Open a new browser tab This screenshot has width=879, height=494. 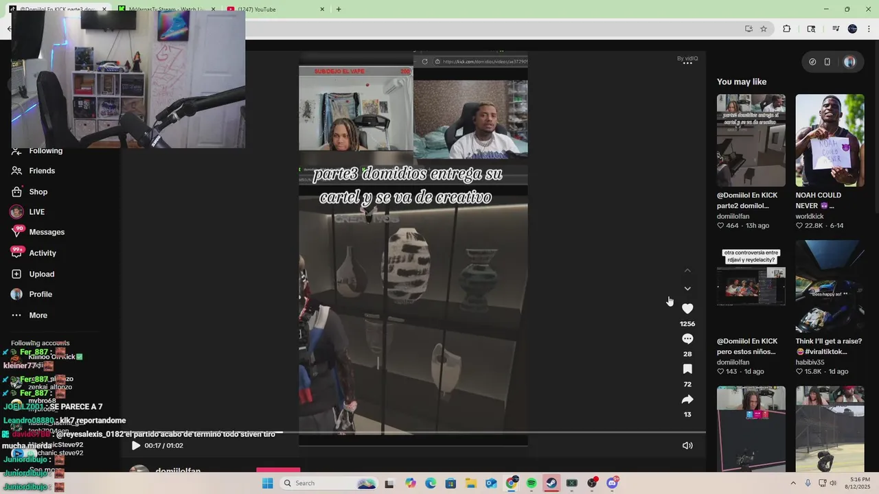pyautogui.click(x=339, y=9)
